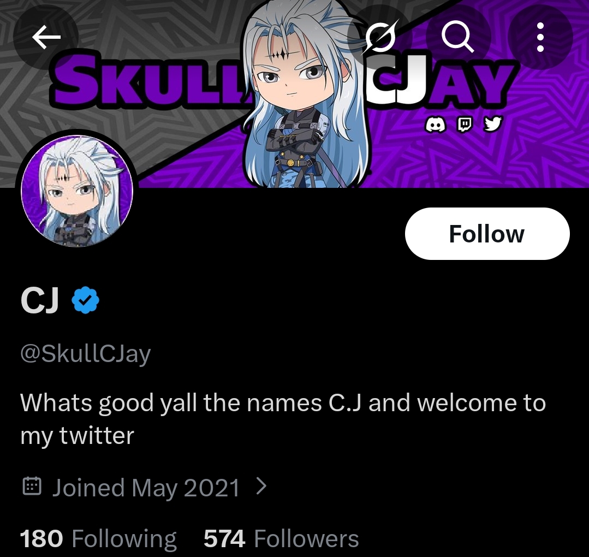Open search with magnifying glass icon
The width and height of the screenshot is (589, 557).
point(459,37)
